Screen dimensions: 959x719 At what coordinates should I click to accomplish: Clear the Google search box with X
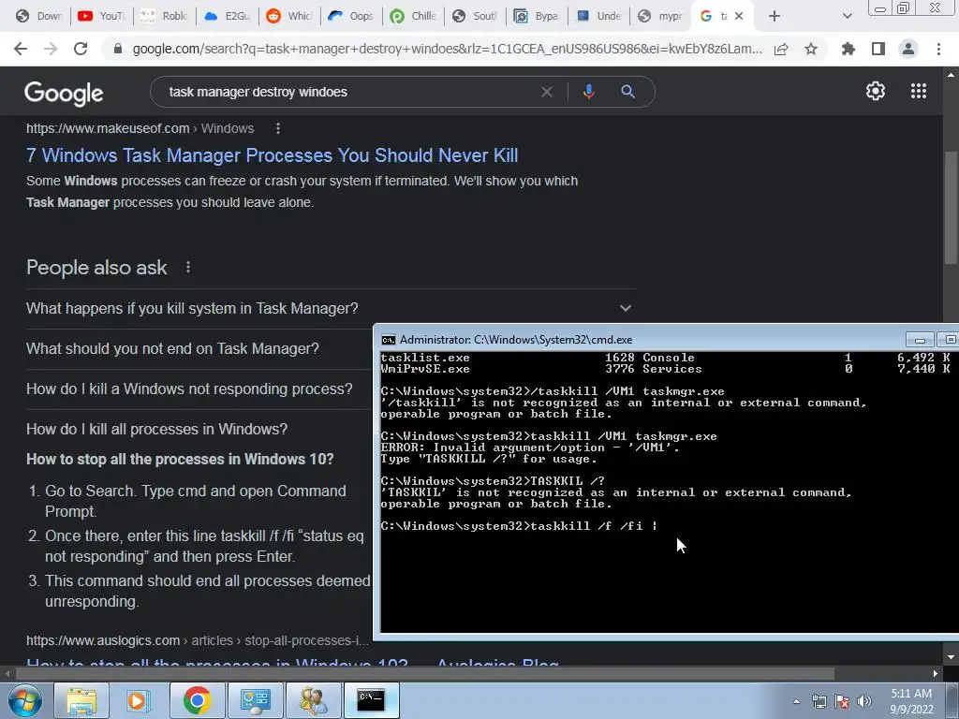tap(547, 92)
